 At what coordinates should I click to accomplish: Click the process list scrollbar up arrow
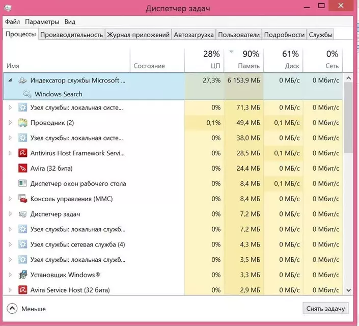pos(348,78)
